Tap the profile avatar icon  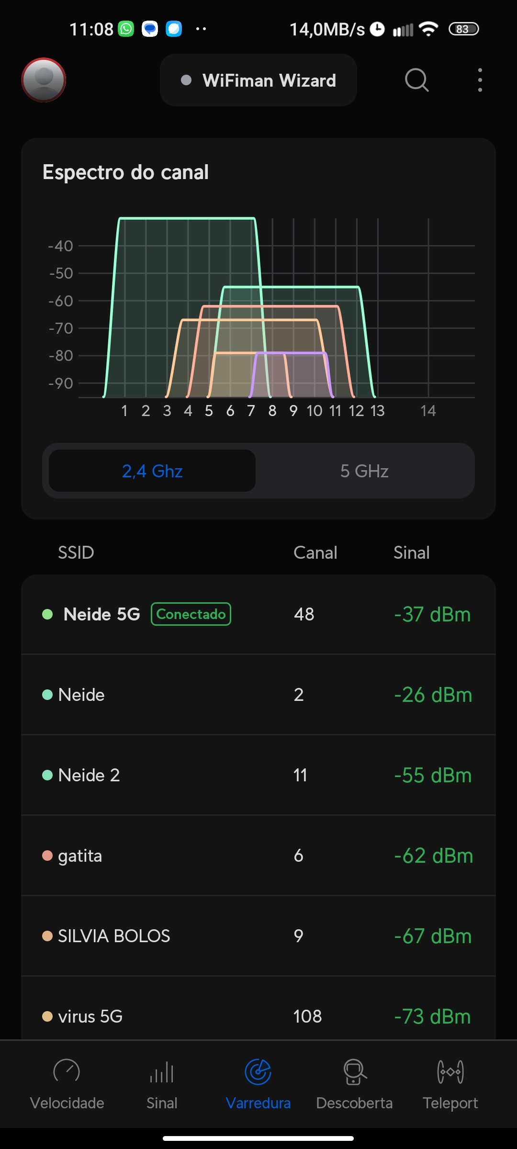tap(44, 80)
